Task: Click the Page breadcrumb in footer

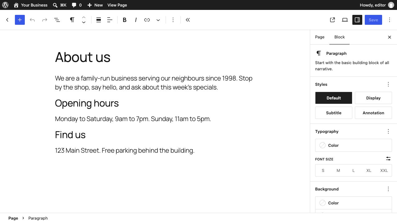Action: point(13,218)
